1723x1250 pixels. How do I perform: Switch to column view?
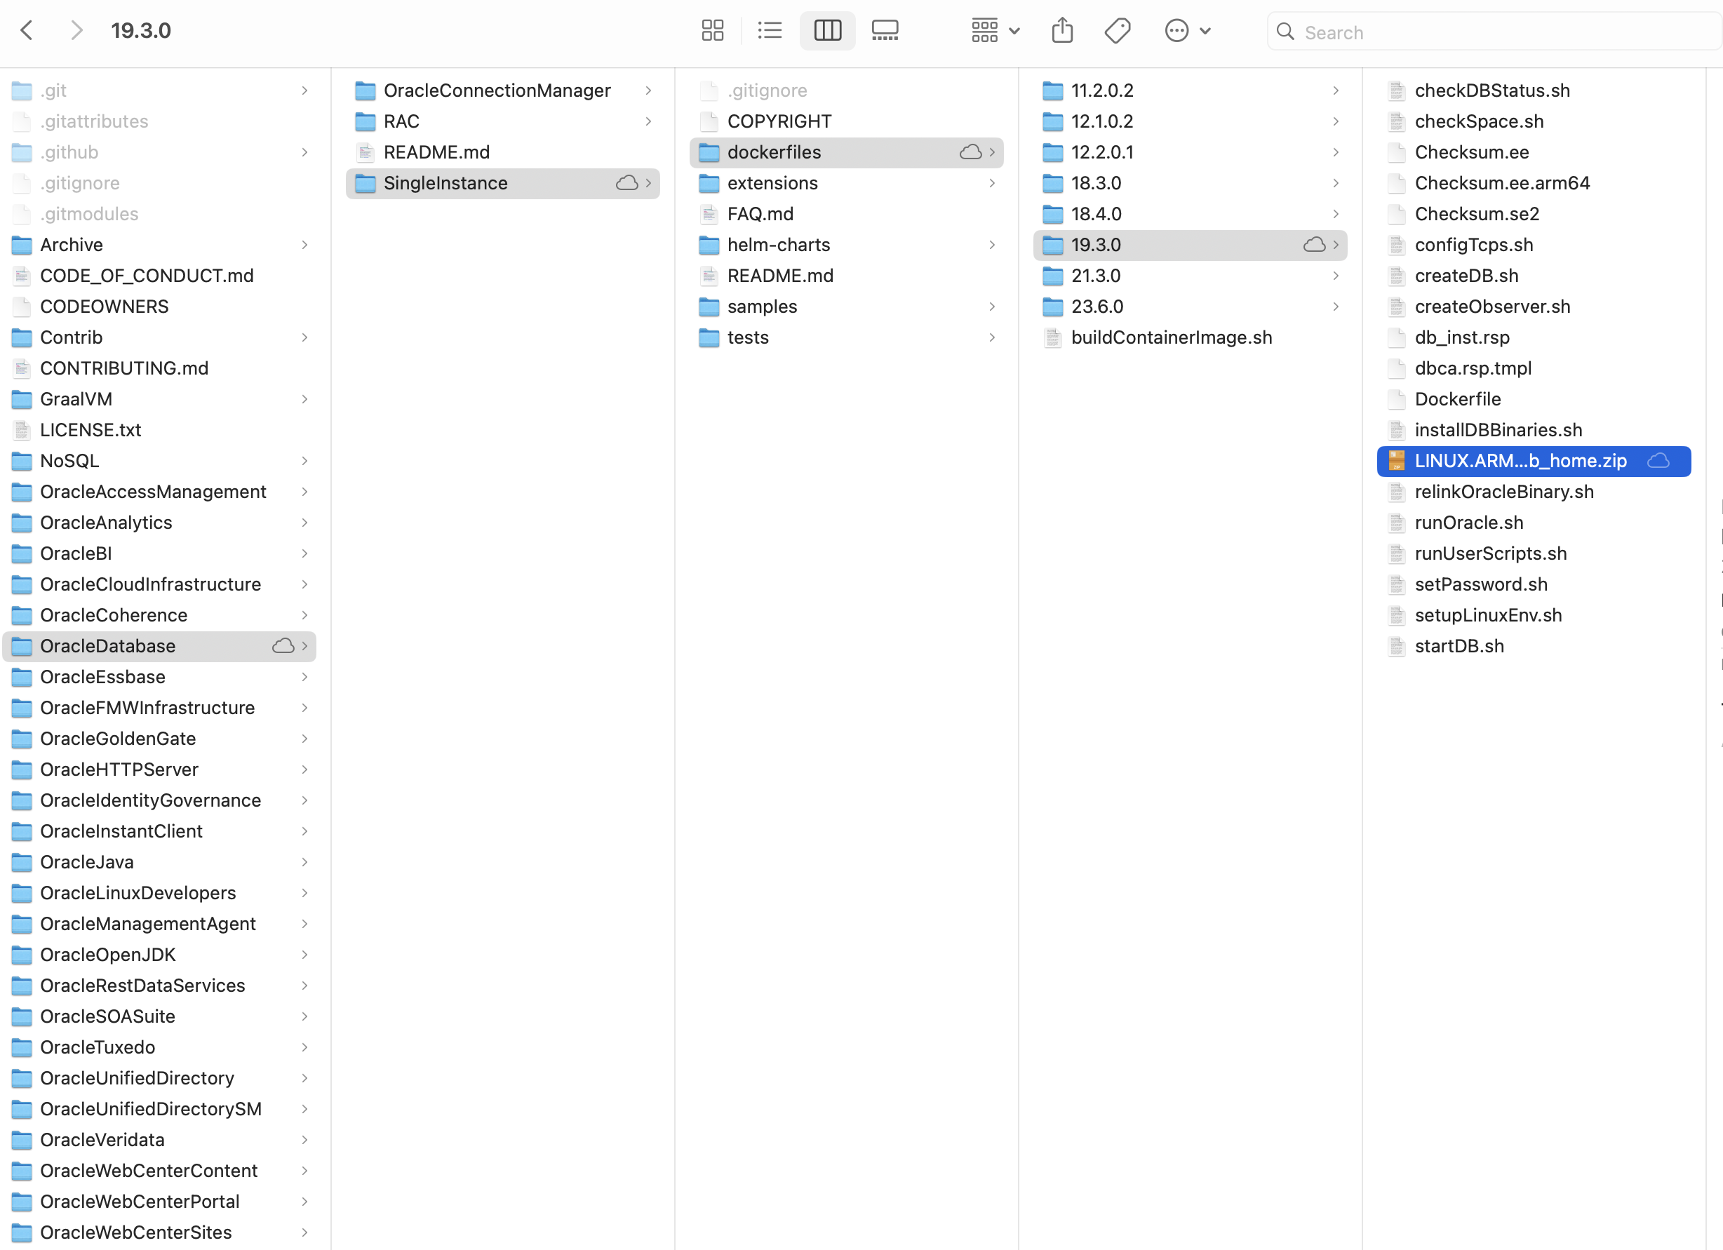coord(827,30)
